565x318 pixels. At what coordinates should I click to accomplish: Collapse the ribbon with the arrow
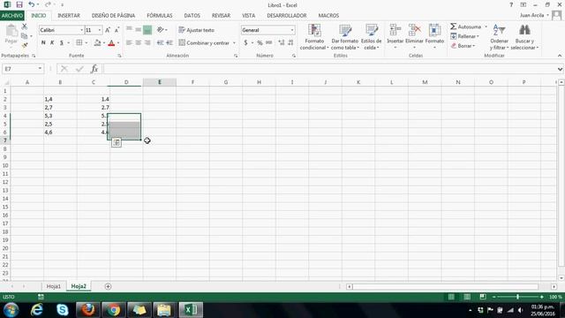pyautogui.click(x=560, y=56)
